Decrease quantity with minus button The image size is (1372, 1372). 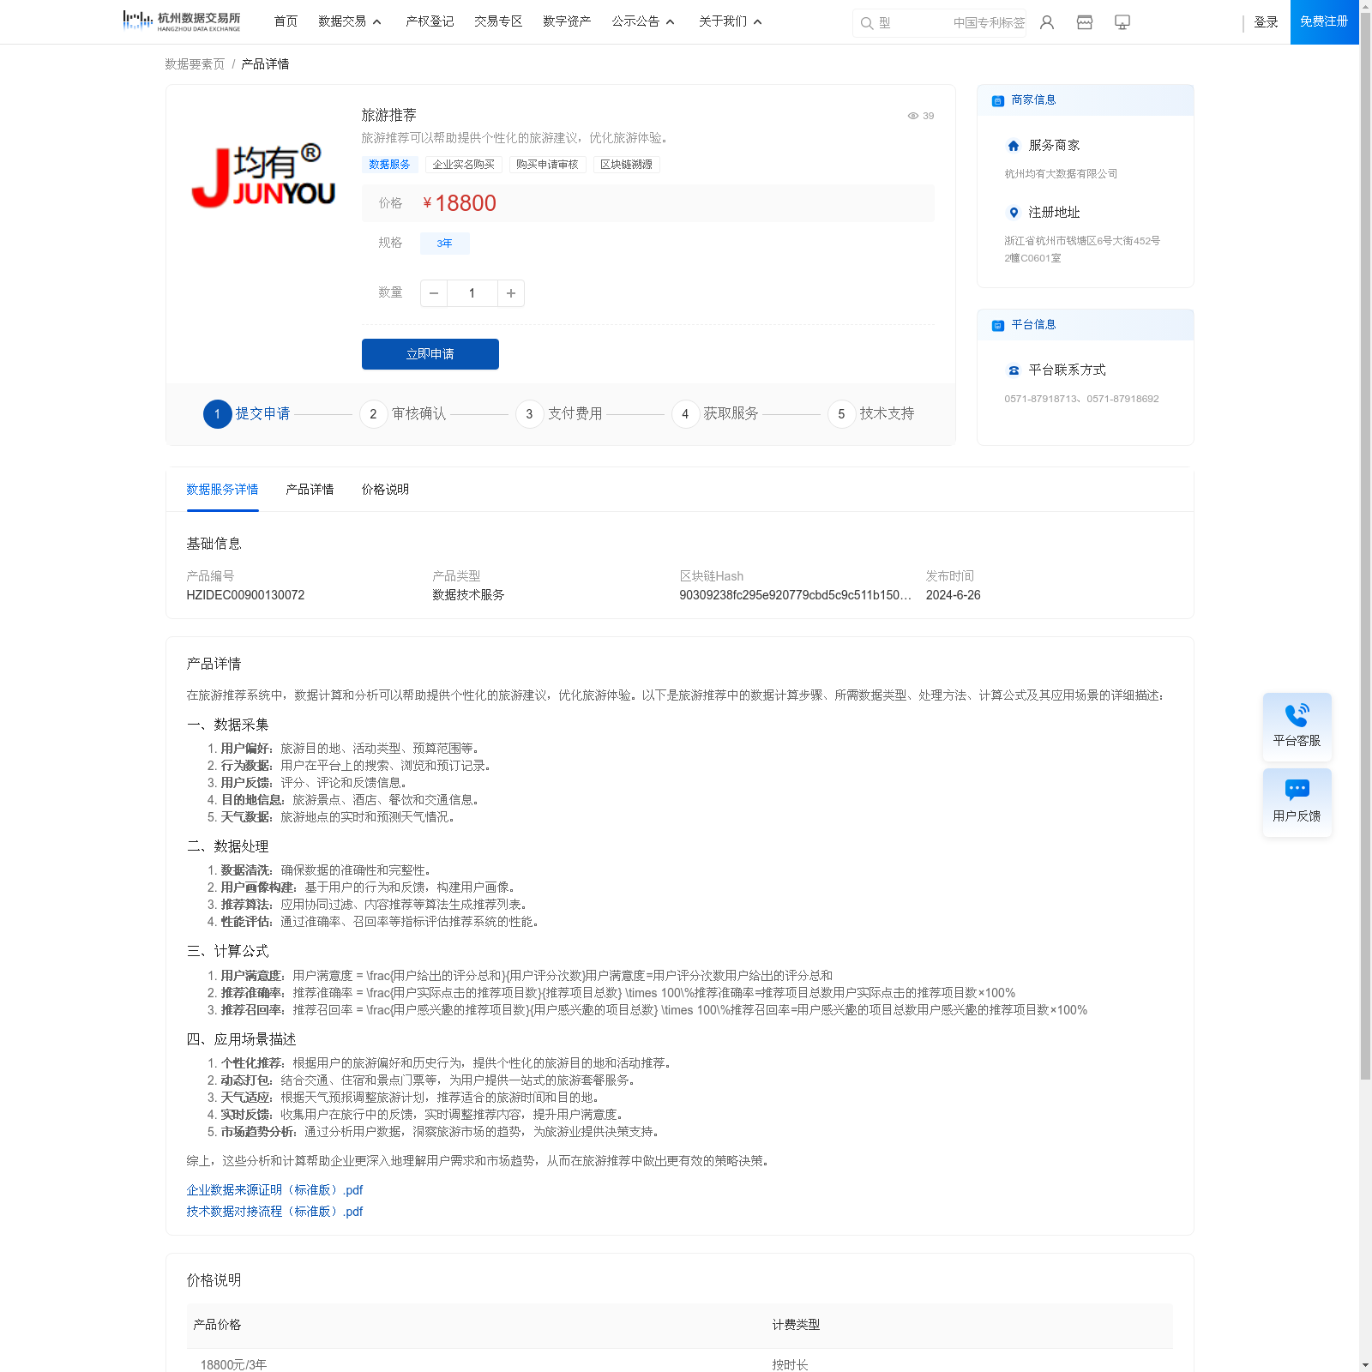(434, 293)
